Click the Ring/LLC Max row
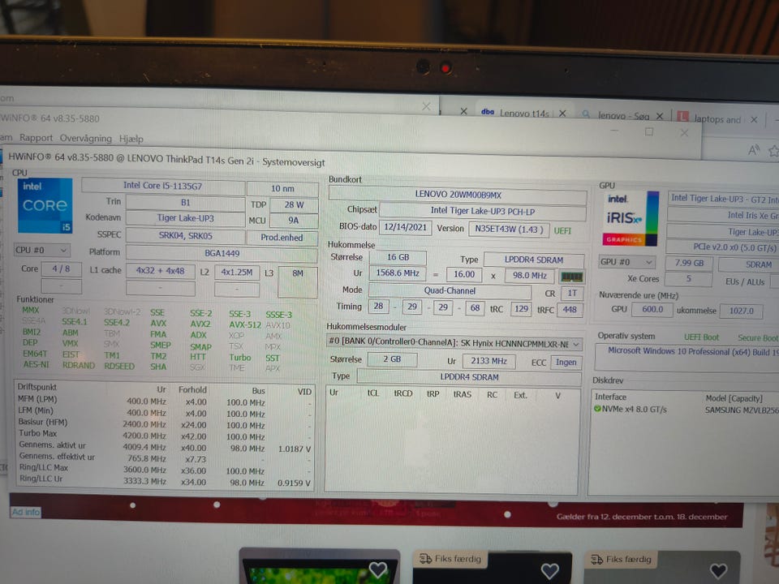 pyautogui.click(x=165, y=470)
